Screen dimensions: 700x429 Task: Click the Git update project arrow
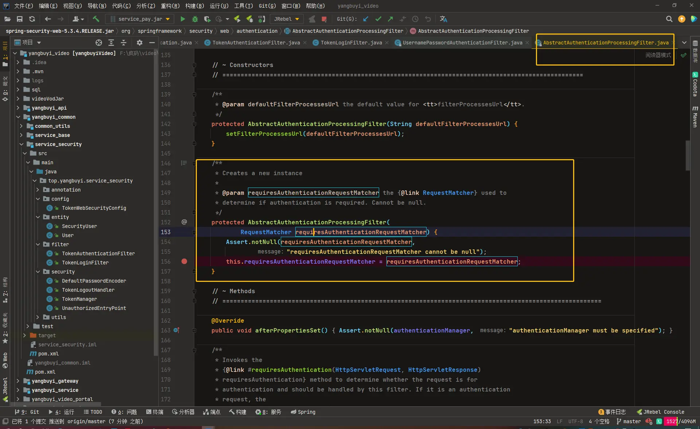(366, 19)
